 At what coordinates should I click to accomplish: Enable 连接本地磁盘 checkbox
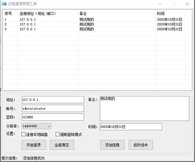[x=23, y=134]
